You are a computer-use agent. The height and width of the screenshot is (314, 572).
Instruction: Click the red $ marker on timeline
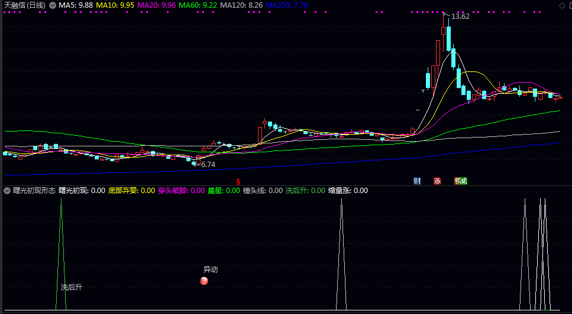pos(238,181)
